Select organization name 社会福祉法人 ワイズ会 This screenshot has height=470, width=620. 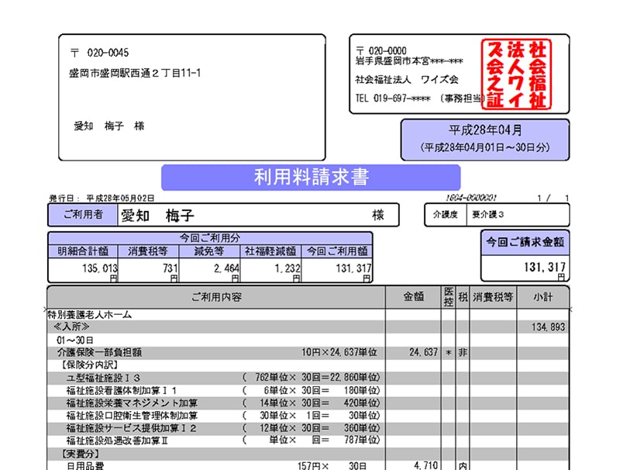tap(406, 80)
